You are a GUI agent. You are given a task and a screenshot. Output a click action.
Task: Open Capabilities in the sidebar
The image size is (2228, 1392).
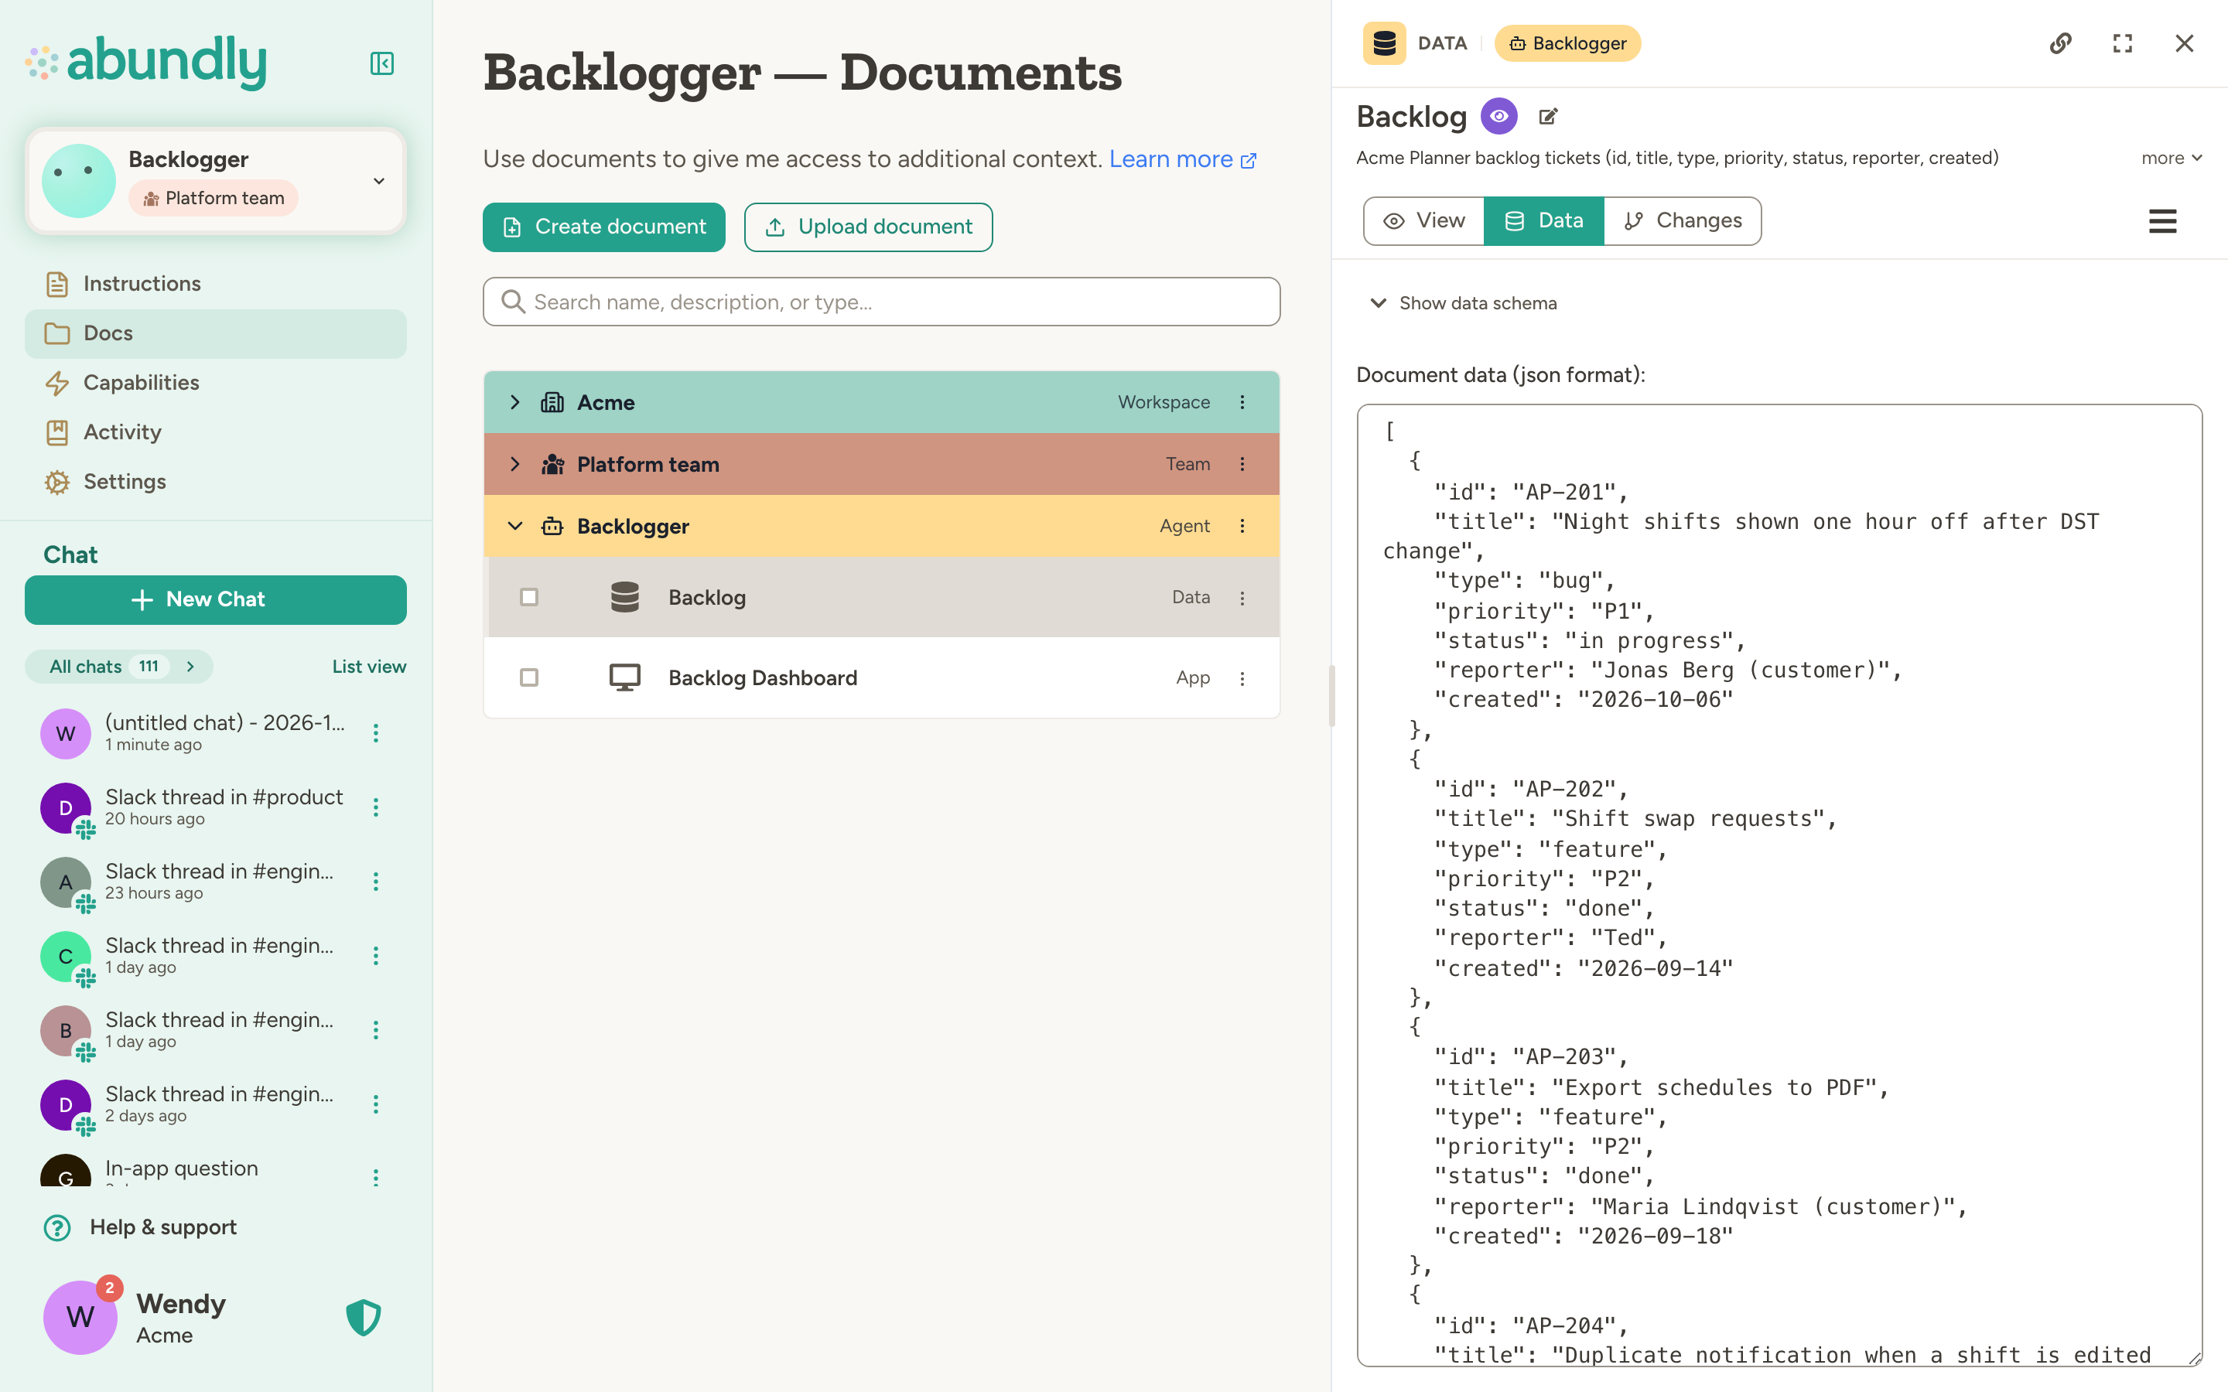[x=215, y=383]
